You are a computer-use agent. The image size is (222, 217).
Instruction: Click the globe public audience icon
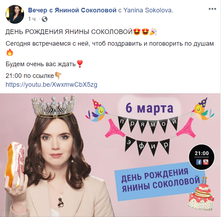coord(45,19)
